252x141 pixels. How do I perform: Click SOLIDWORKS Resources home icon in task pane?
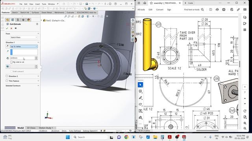pos(133,20)
